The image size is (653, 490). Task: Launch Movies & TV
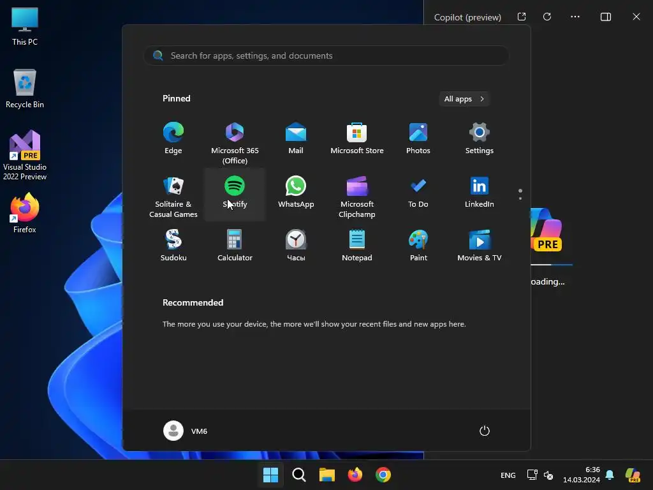pyautogui.click(x=480, y=246)
